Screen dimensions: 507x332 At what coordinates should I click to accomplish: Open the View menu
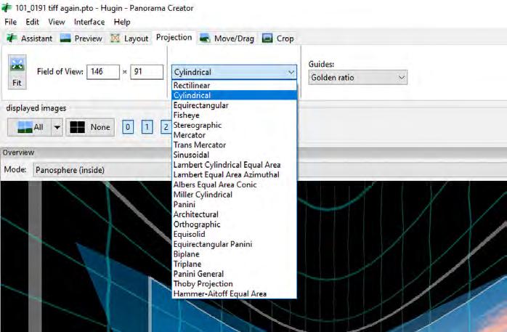point(57,22)
